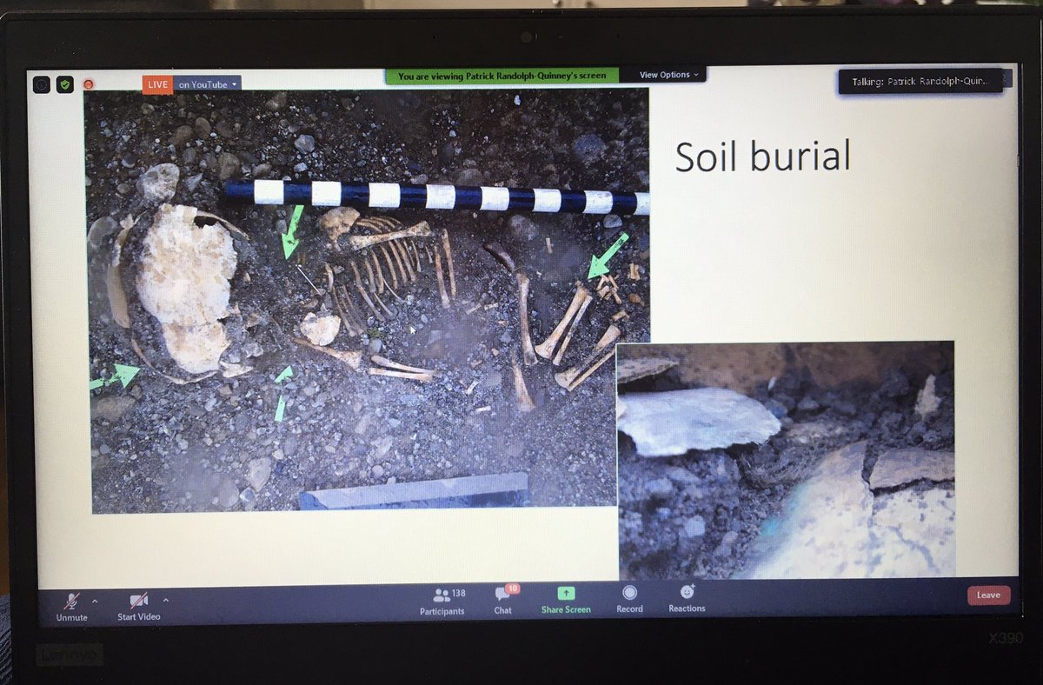Viewport: 1043px width, 685px height.
Task: Select the viewing banner for Patrick Randolph-Quinney's screen
Action: (x=502, y=76)
